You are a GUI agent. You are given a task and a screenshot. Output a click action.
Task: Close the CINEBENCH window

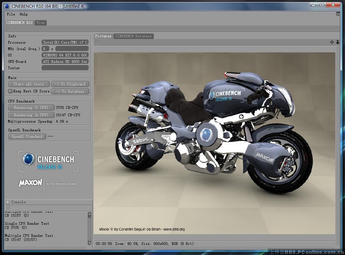333,5
